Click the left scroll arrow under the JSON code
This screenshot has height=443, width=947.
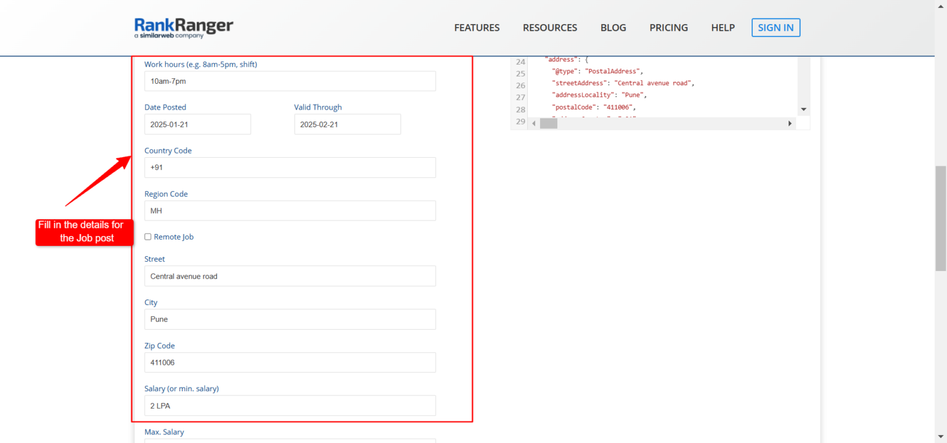pos(533,123)
